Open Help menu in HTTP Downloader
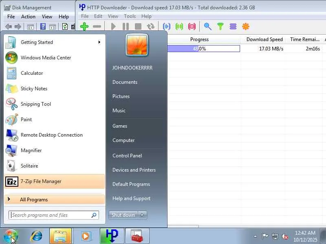The width and height of the screenshot is (326, 244). (146, 16)
